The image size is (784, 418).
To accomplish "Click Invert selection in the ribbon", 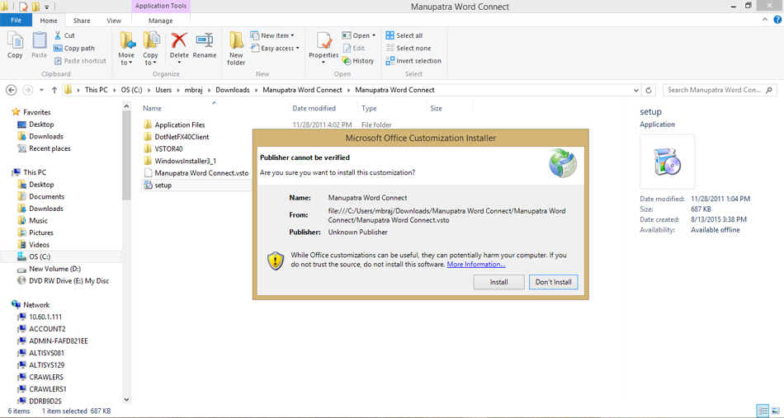I will pos(413,61).
